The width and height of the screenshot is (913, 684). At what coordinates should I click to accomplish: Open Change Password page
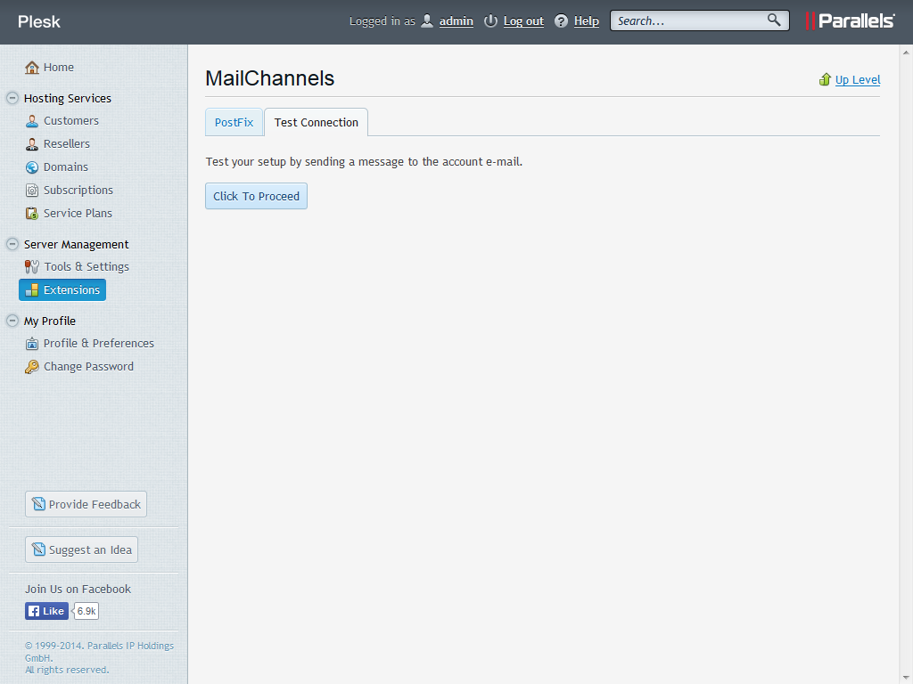coord(88,367)
